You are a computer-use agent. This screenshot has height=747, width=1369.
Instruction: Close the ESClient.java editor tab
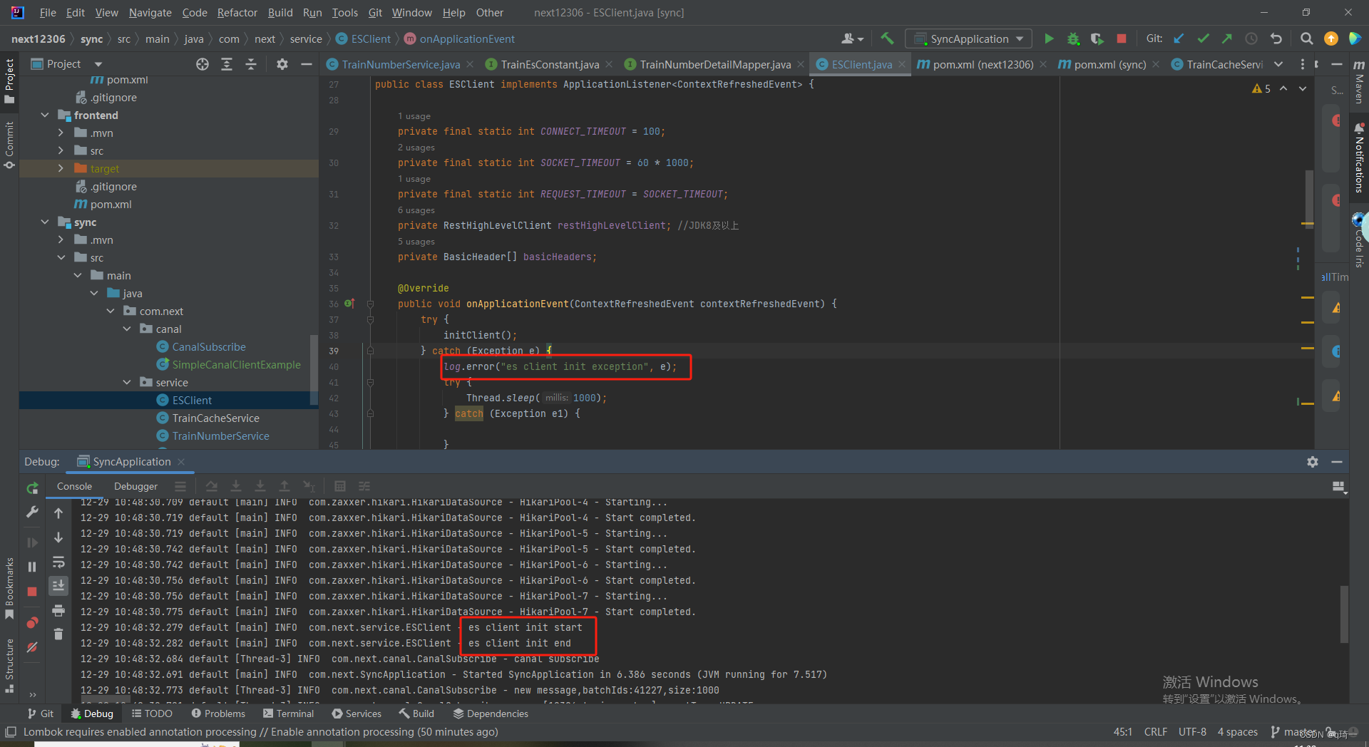coord(902,64)
